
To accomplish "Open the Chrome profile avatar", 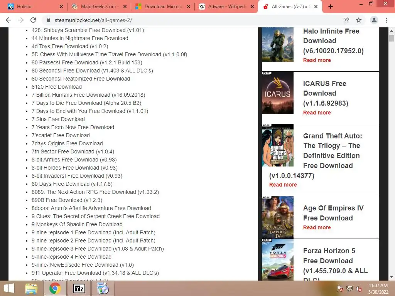I will 374,20.
